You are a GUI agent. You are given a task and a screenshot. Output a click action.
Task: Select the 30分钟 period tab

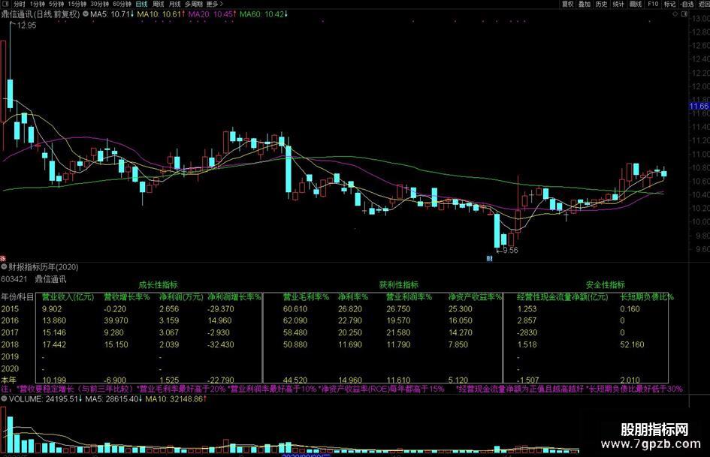[x=100, y=4]
